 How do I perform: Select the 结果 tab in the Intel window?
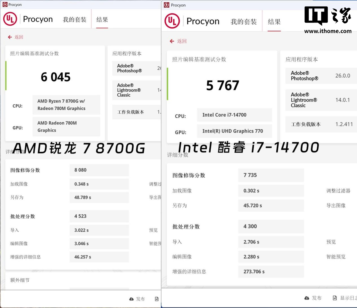pos(274,22)
